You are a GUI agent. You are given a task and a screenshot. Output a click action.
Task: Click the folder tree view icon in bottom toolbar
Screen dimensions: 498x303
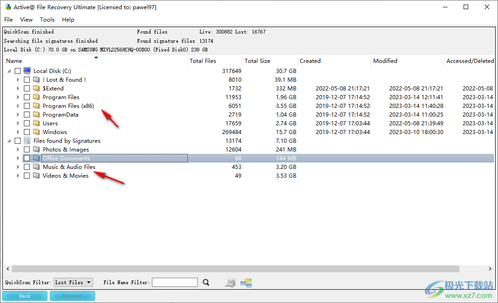246,282
